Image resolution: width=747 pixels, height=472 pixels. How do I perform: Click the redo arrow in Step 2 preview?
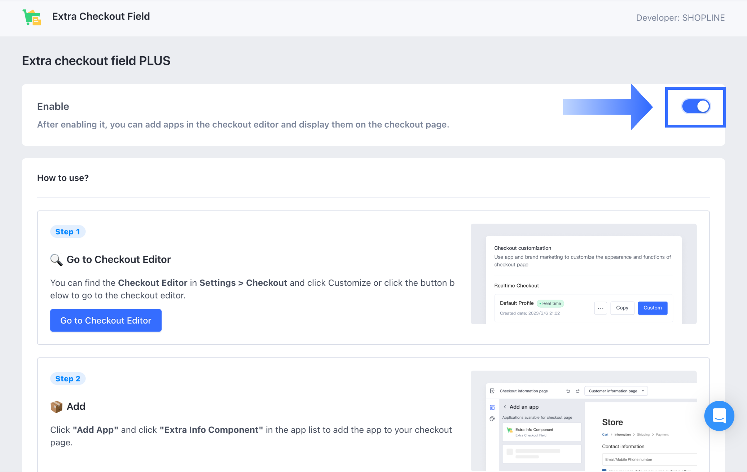pos(578,391)
